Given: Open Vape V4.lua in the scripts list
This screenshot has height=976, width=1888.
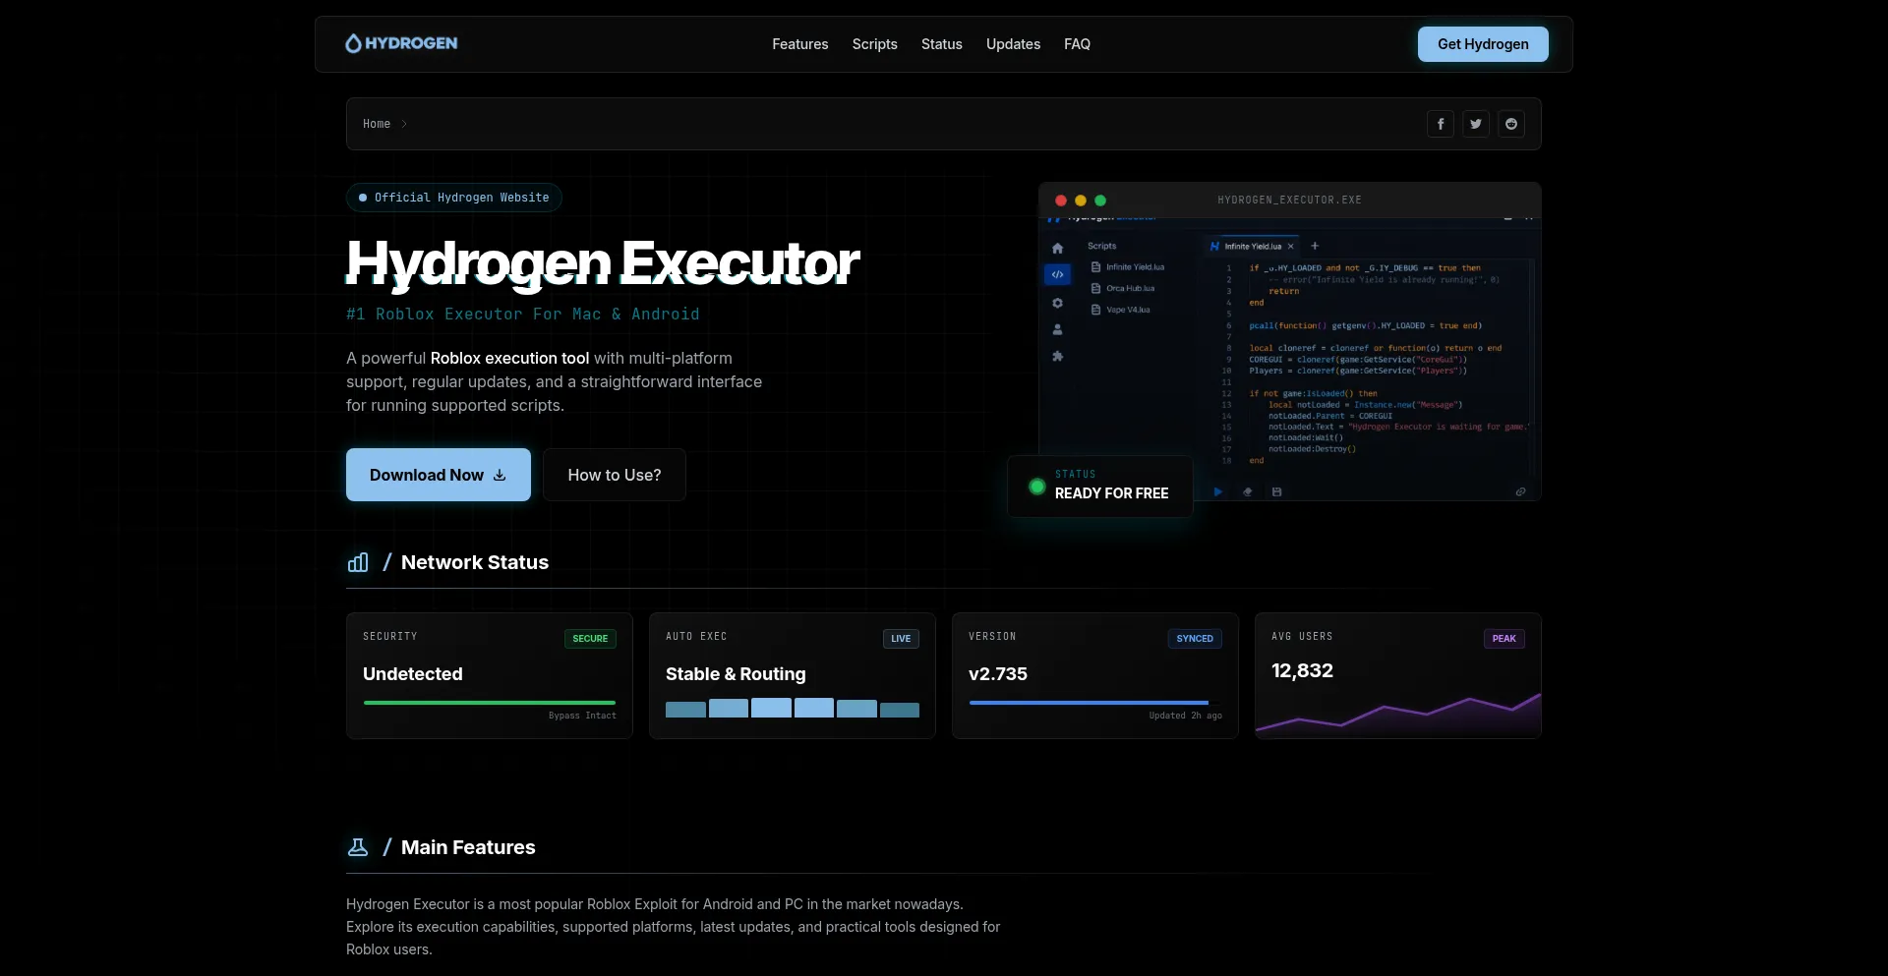Looking at the screenshot, I should coord(1120,310).
